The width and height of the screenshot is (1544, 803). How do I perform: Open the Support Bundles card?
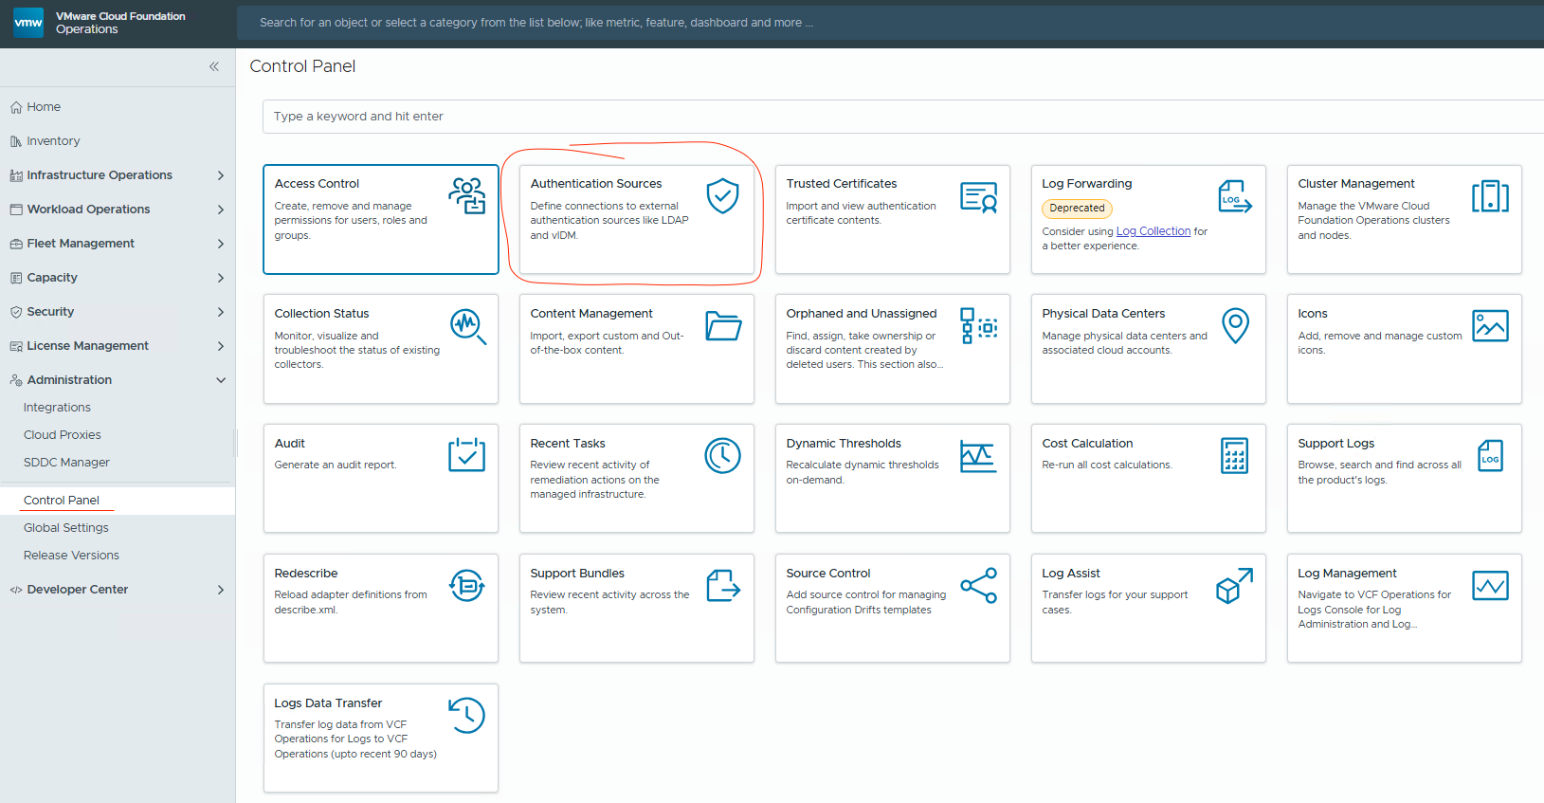tap(636, 608)
